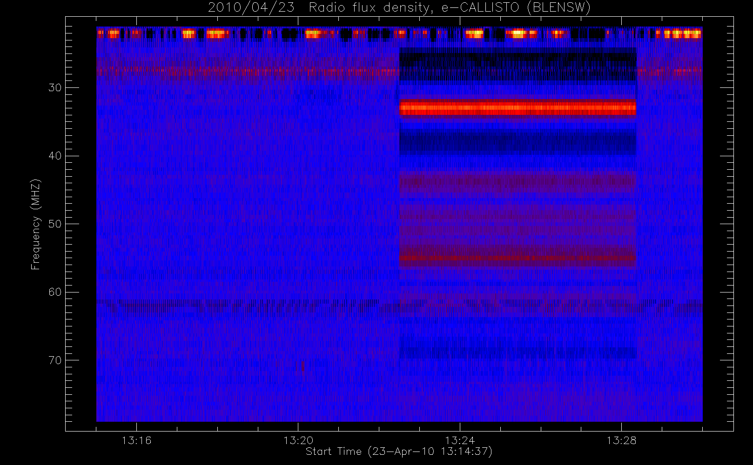Click the bright red emission band near 33 MHz
The image size is (753, 465).
[x=518, y=108]
